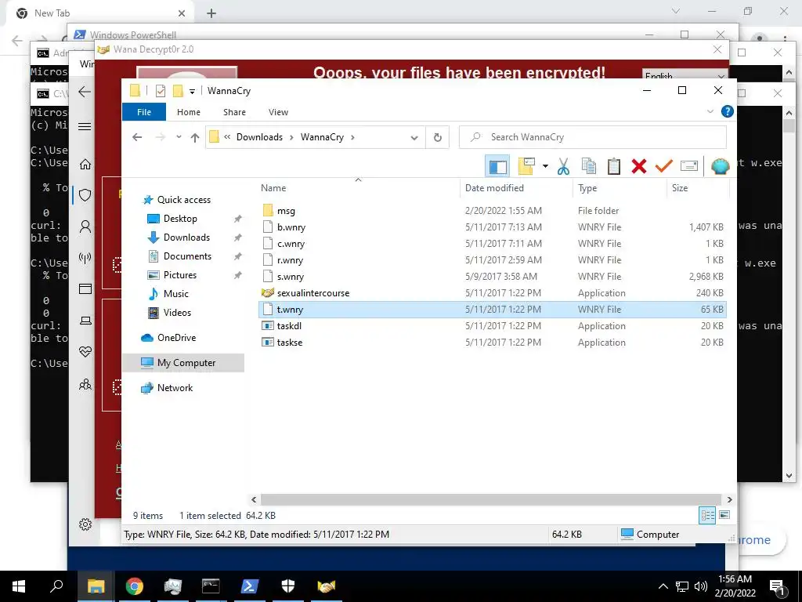Switch to the details view layout icon
Screen dimensions: 802x602
click(x=707, y=516)
